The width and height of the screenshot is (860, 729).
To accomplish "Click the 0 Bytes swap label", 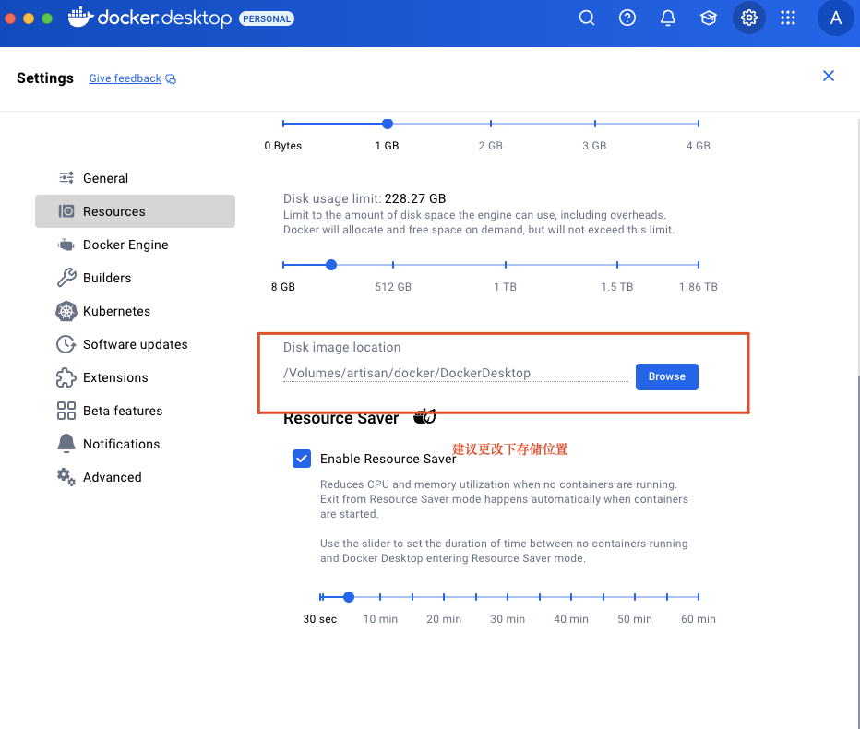I will click(x=282, y=146).
